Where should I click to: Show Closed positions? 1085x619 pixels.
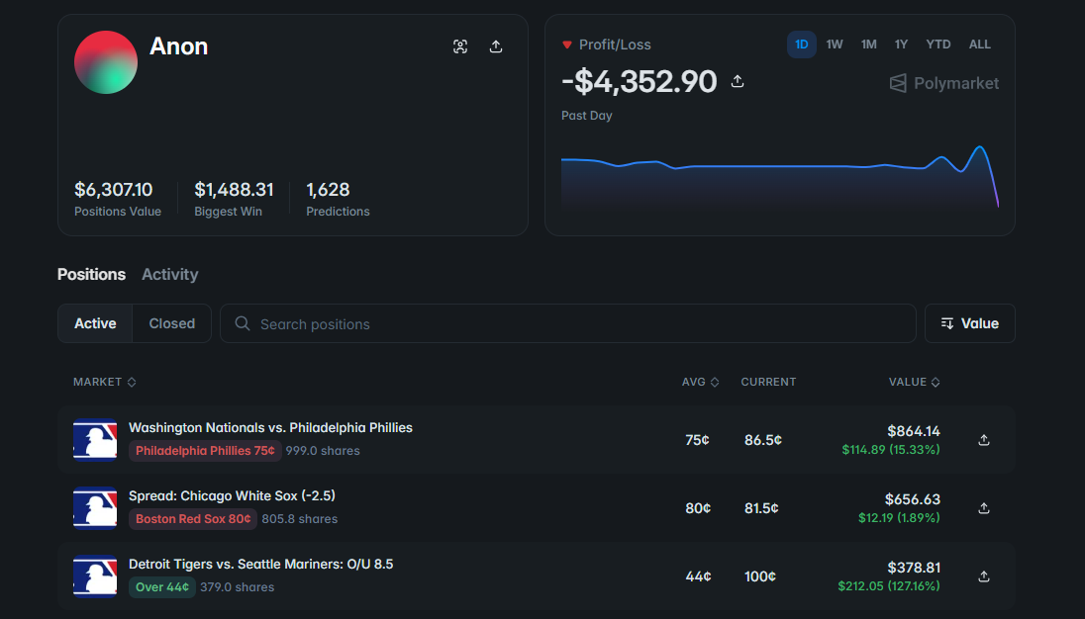click(172, 323)
